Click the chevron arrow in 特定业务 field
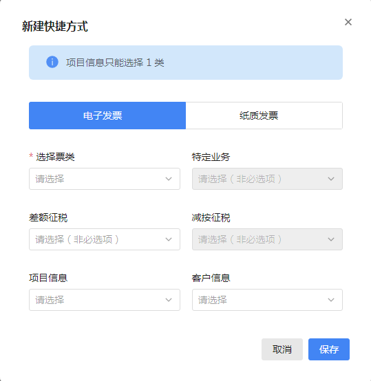The width and height of the screenshot is (371, 381). click(x=331, y=179)
